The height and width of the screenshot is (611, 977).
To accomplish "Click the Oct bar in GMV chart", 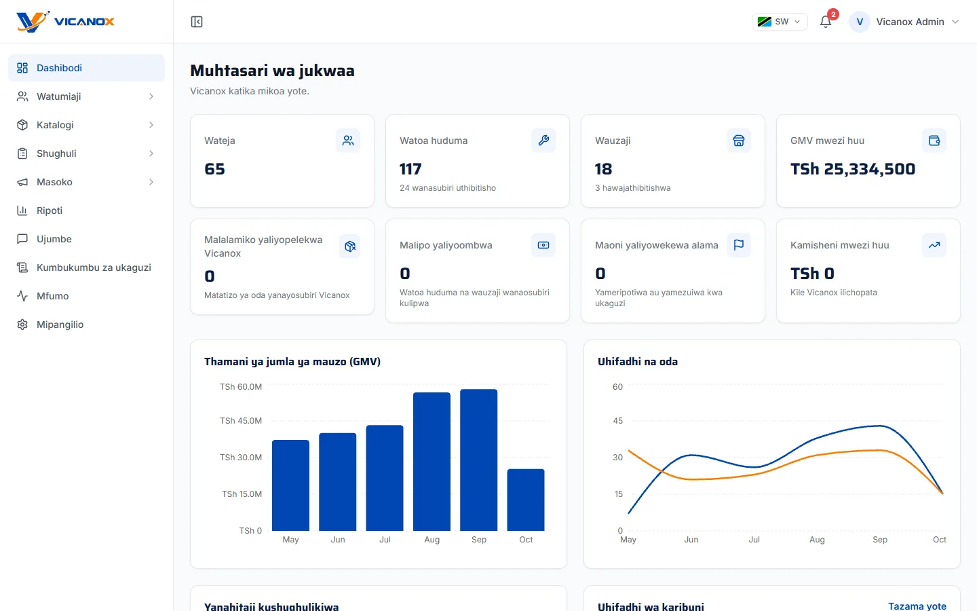I will [526, 500].
